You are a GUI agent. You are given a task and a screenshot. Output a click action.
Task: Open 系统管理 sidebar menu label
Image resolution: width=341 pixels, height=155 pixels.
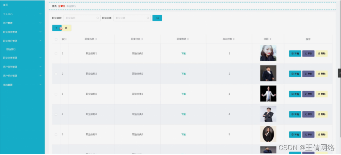click(8, 84)
